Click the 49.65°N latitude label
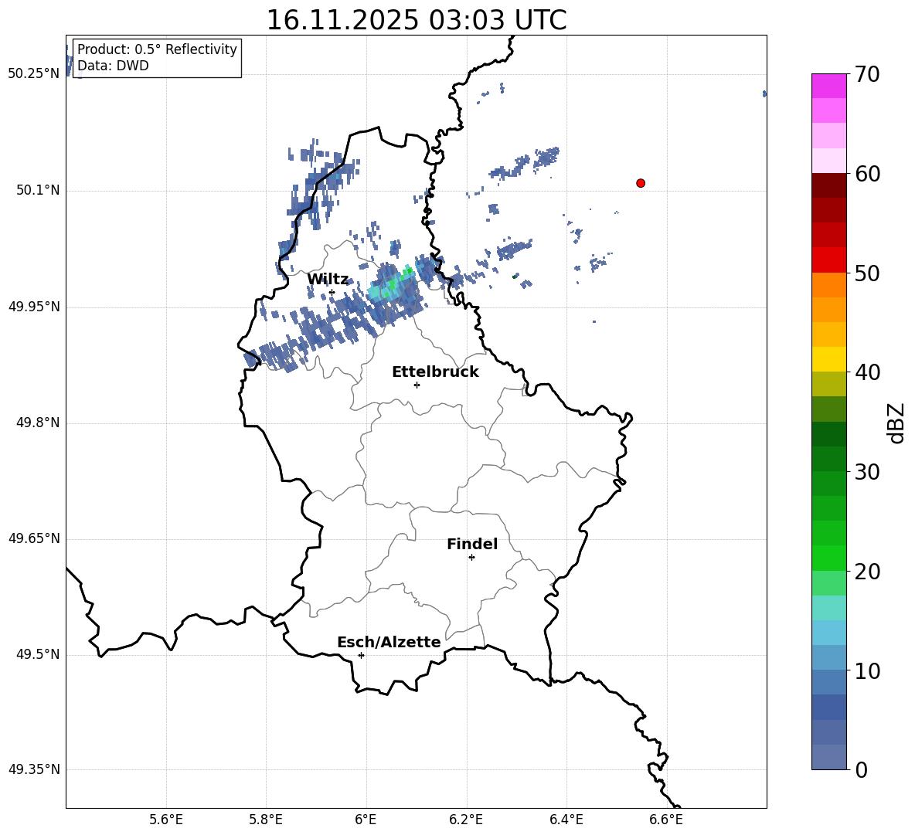 (x=34, y=539)
